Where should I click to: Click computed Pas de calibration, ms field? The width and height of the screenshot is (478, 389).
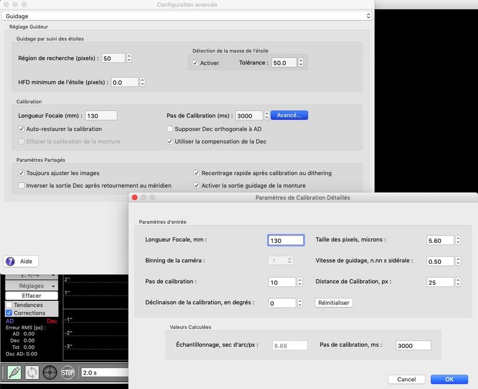(414, 345)
